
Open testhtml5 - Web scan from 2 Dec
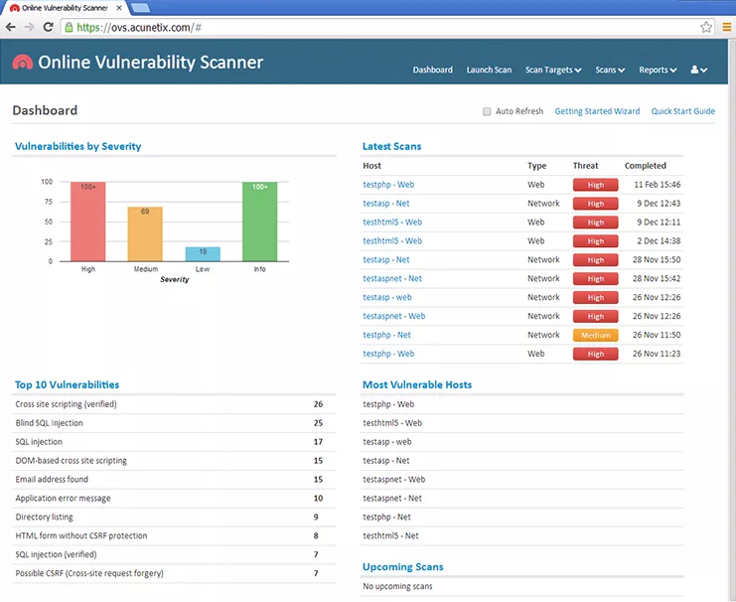[x=392, y=240]
